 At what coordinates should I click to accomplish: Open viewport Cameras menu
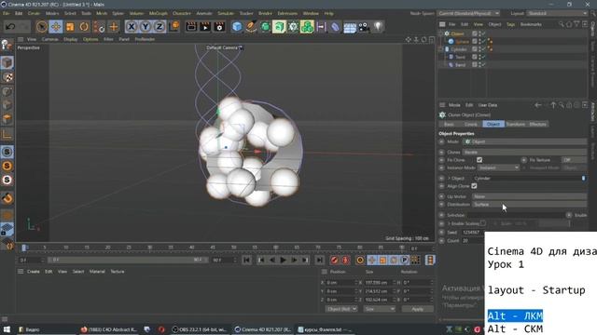click(x=49, y=39)
